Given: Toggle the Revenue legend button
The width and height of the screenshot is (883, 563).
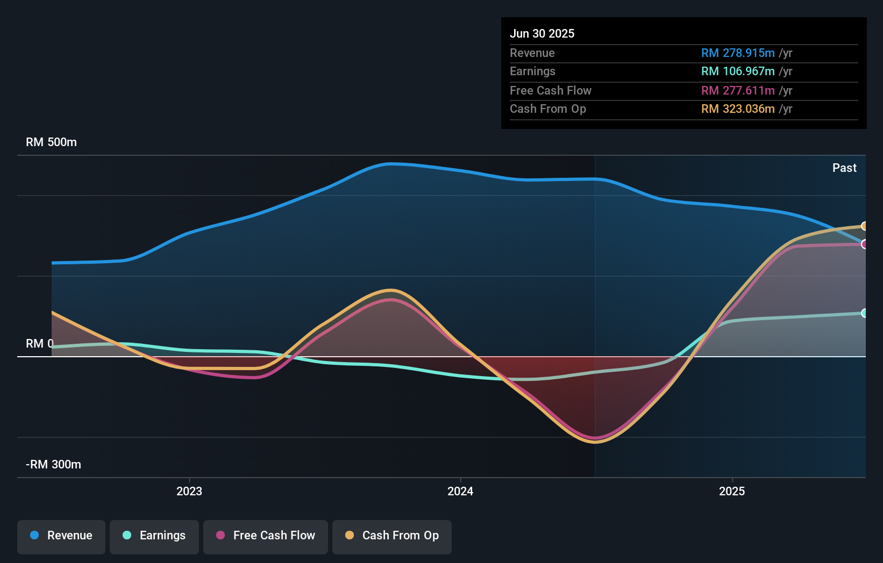Looking at the screenshot, I should (61, 537).
